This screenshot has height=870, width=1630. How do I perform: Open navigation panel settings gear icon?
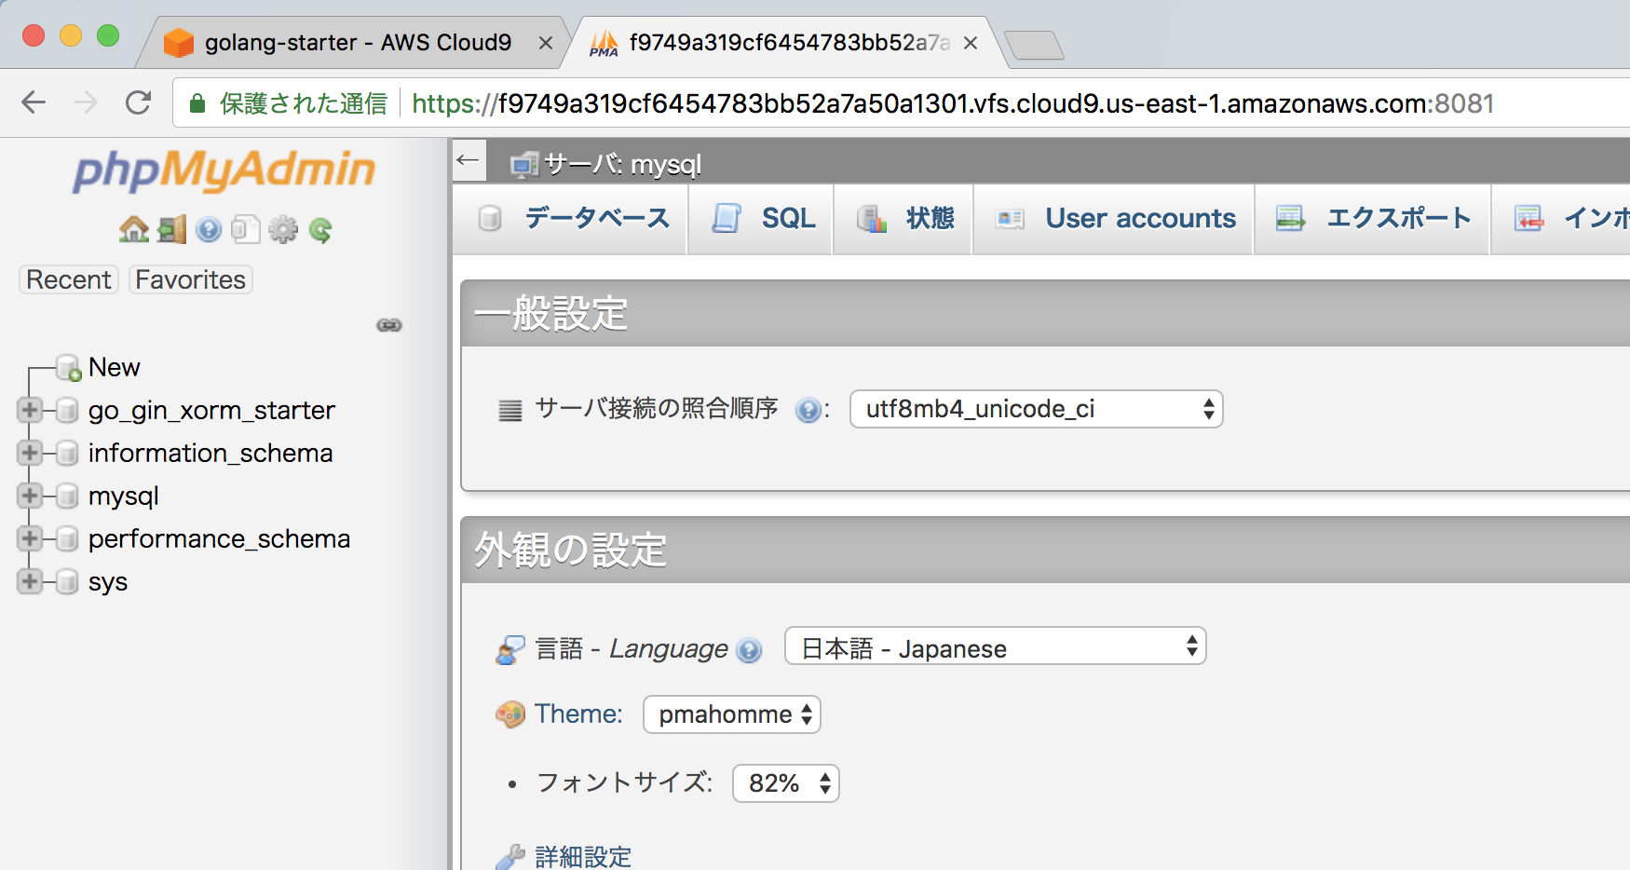pos(283,229)
